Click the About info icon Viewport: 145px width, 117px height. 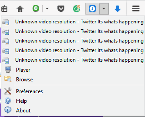click(8, 110)
